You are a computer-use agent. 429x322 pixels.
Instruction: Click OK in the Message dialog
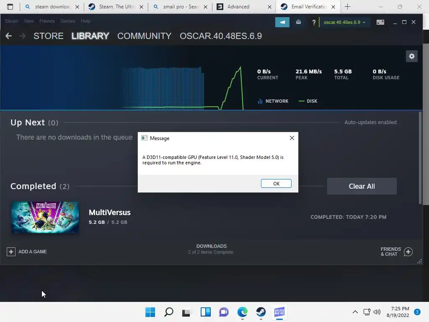tap(276, 184)
